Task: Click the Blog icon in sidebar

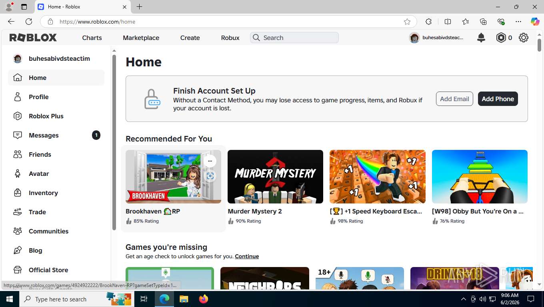Action: pyautogui.click(x=18, y=250)
